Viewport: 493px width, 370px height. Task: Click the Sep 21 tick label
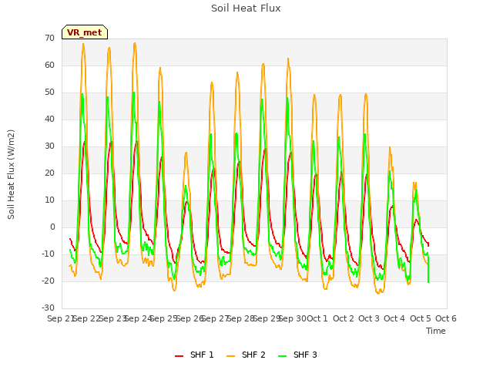60,318
